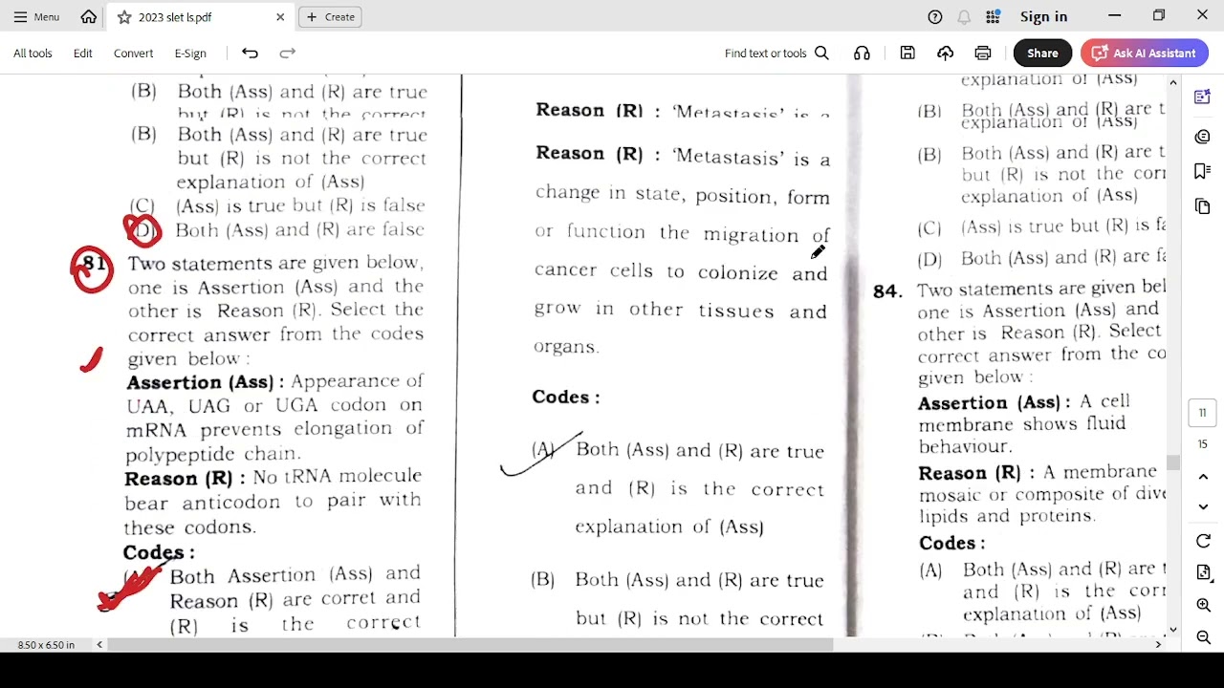Open the notifications bell
This screenshot has width=1224, height=688.
pyautogui.click(x=964, y=17)
